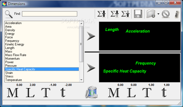Click the right L length symbol
Viewport: 183px width, 107px height.
[x=131, y=92]
